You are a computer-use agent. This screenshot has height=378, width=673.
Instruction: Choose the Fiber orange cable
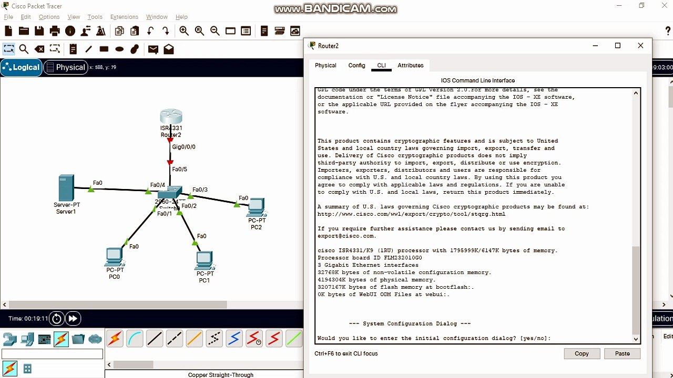[x=195, y=339]
